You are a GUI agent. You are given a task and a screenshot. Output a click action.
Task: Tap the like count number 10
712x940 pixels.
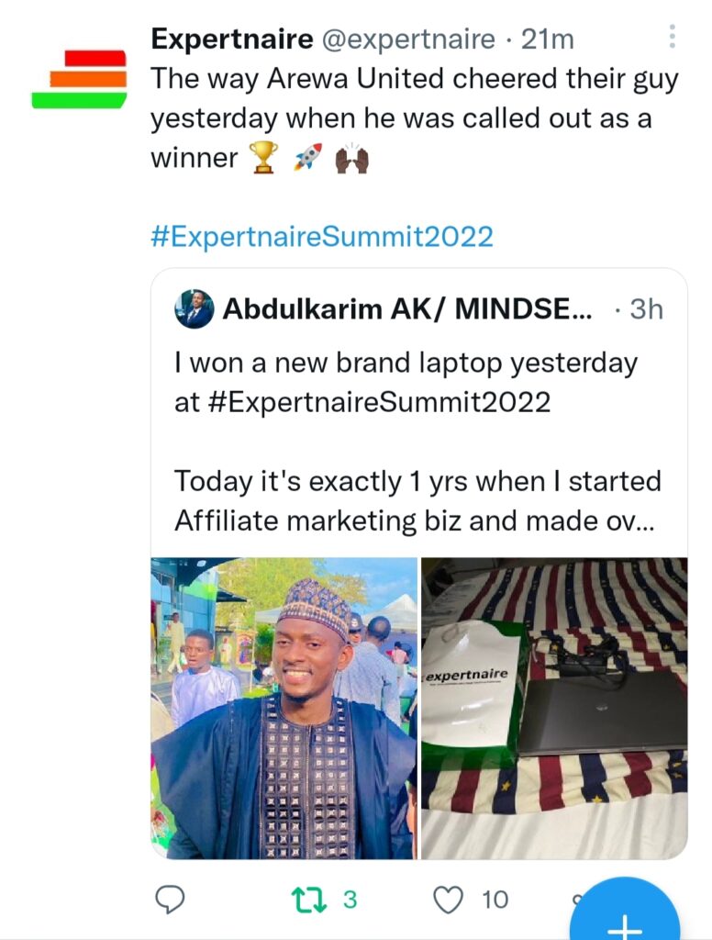click(495, 900)
